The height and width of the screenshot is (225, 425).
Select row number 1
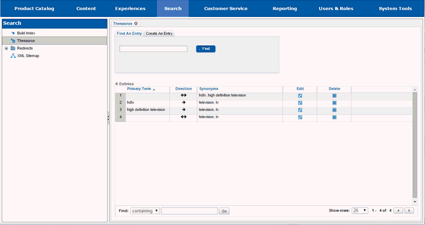[x=121, y=96]
